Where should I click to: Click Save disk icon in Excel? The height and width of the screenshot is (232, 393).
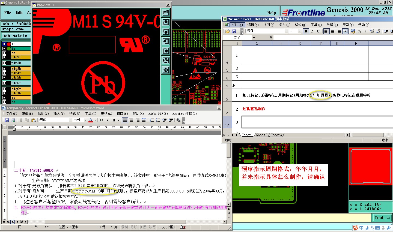click(x=234, y=31)
